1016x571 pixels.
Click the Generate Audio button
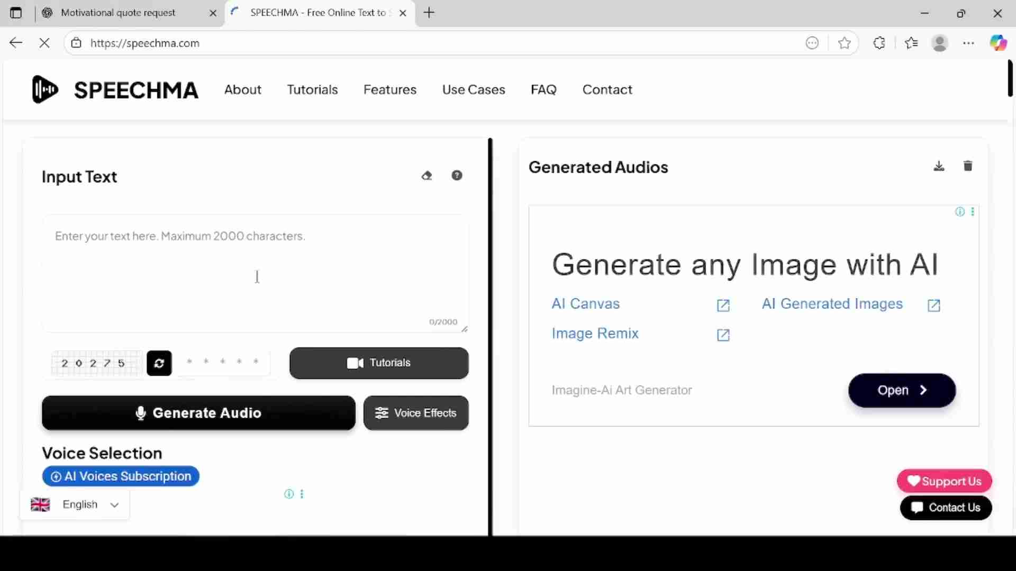point(198,413)
